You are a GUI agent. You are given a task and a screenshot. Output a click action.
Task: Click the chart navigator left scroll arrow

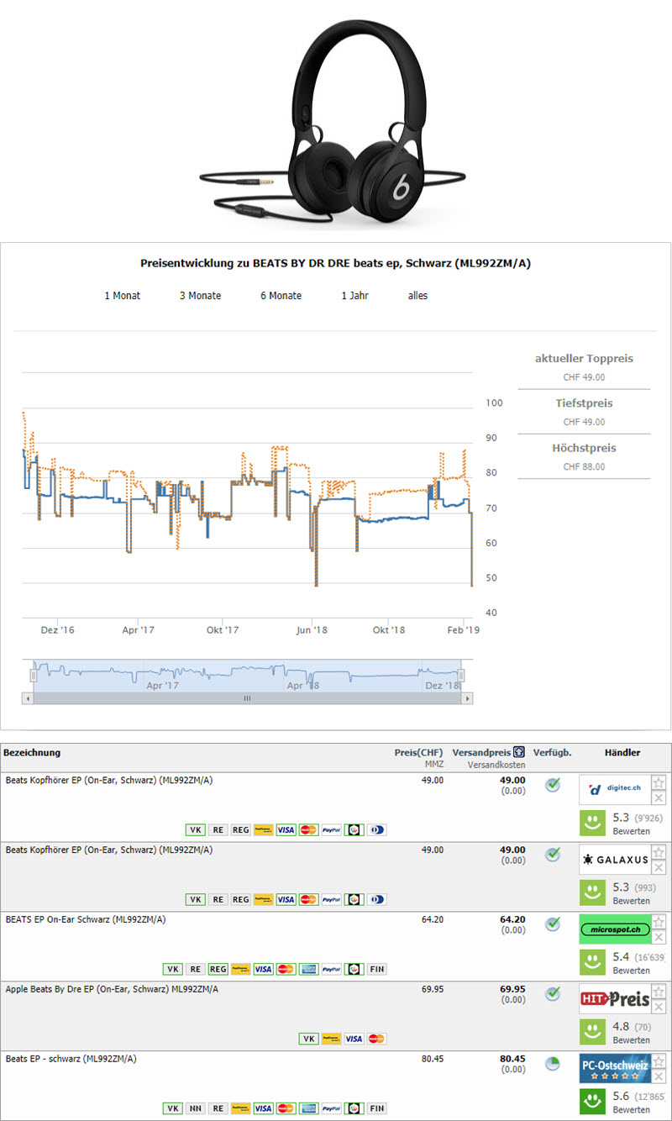(28, 698)
